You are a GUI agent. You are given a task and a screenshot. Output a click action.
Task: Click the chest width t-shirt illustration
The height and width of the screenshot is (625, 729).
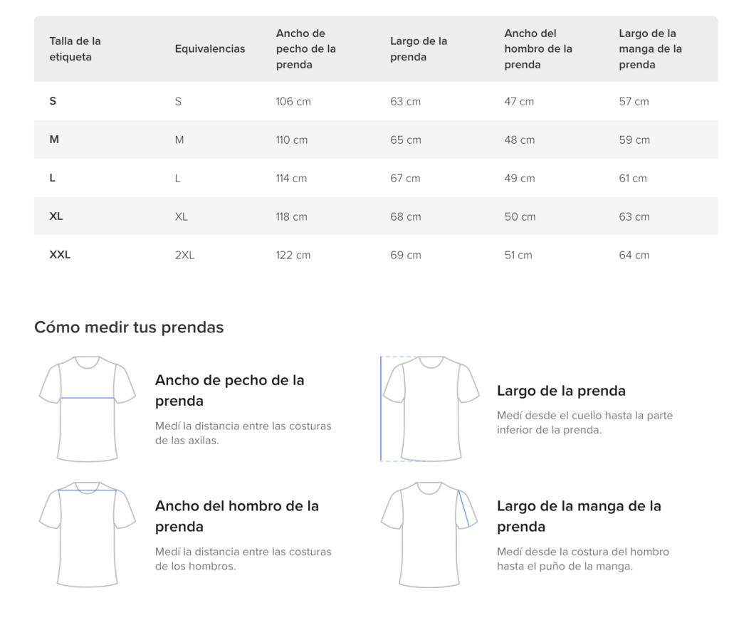(x=88, y=409)
